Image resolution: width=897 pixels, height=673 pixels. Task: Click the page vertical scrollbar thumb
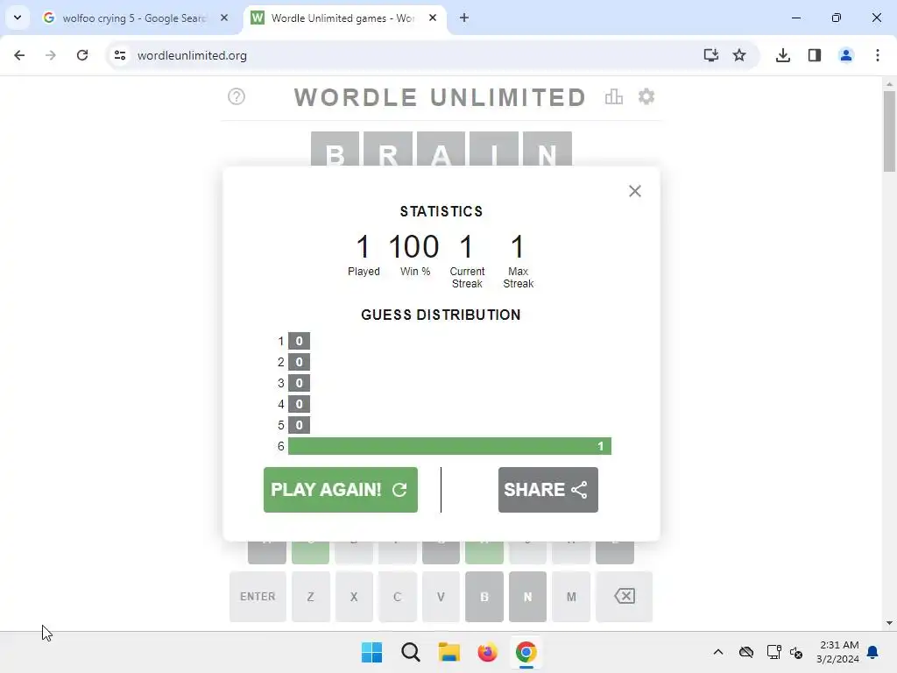[x=890, y=131]
